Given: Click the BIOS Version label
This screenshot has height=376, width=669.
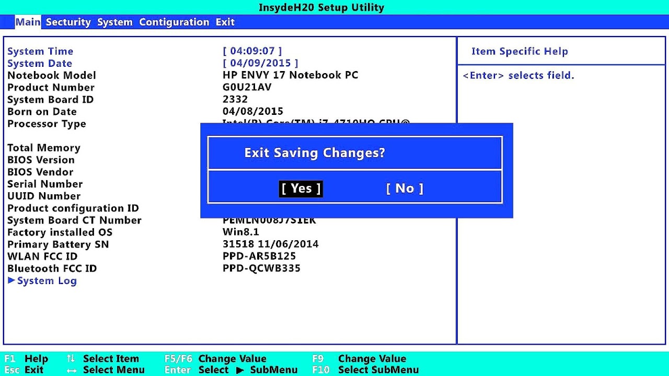Looking at the screenshot, I should coord(41,160).
